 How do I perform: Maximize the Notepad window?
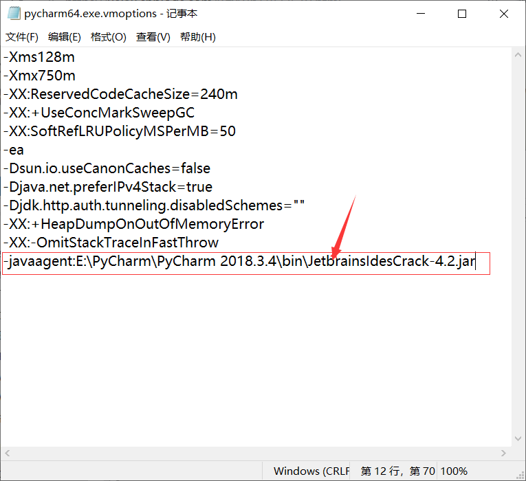(462, 14)
